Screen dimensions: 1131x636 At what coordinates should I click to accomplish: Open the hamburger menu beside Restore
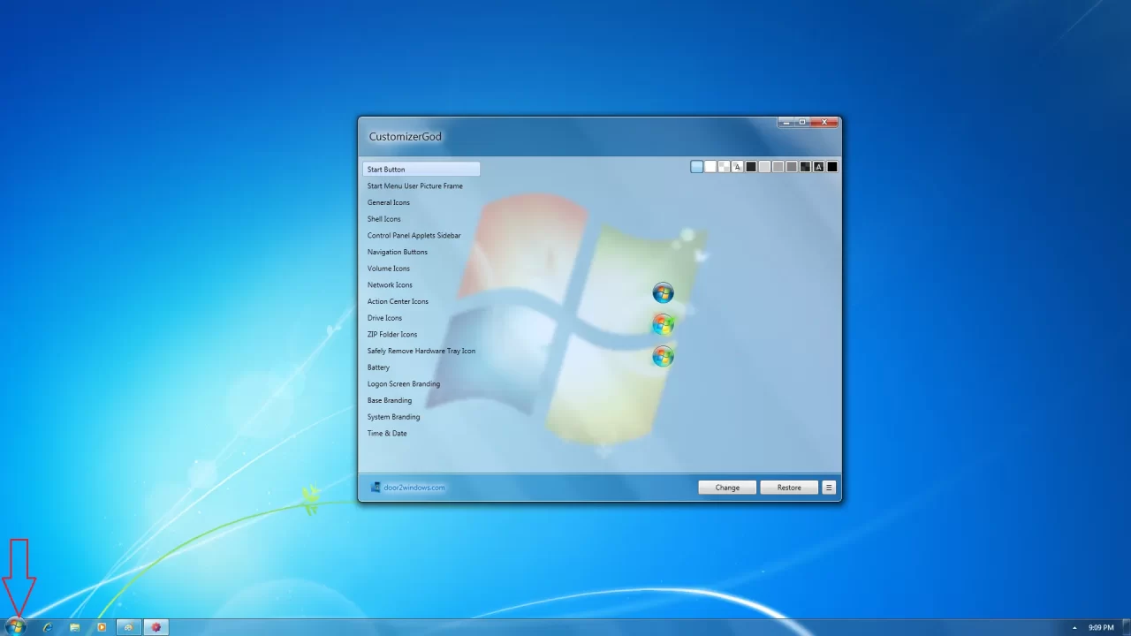point(829,488)
